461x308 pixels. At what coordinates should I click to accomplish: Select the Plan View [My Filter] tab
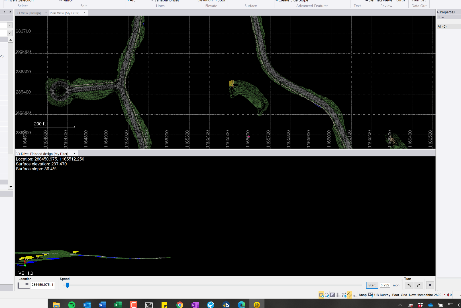click(65, 13)
